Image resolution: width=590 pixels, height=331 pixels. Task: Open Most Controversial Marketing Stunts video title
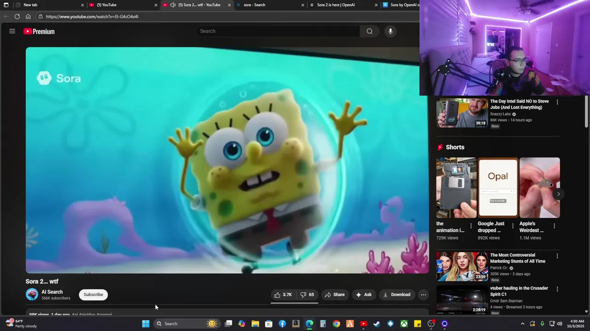click(x=518, y=258)
